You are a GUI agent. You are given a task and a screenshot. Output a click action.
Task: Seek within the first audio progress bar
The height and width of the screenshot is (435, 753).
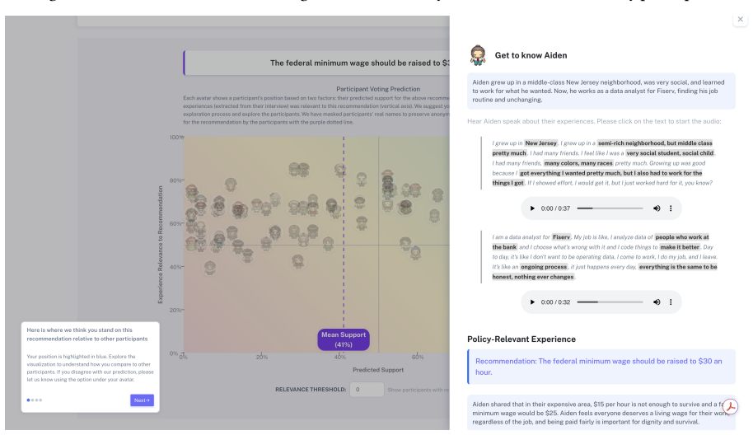pyautogui.click(x=610, y=208)
